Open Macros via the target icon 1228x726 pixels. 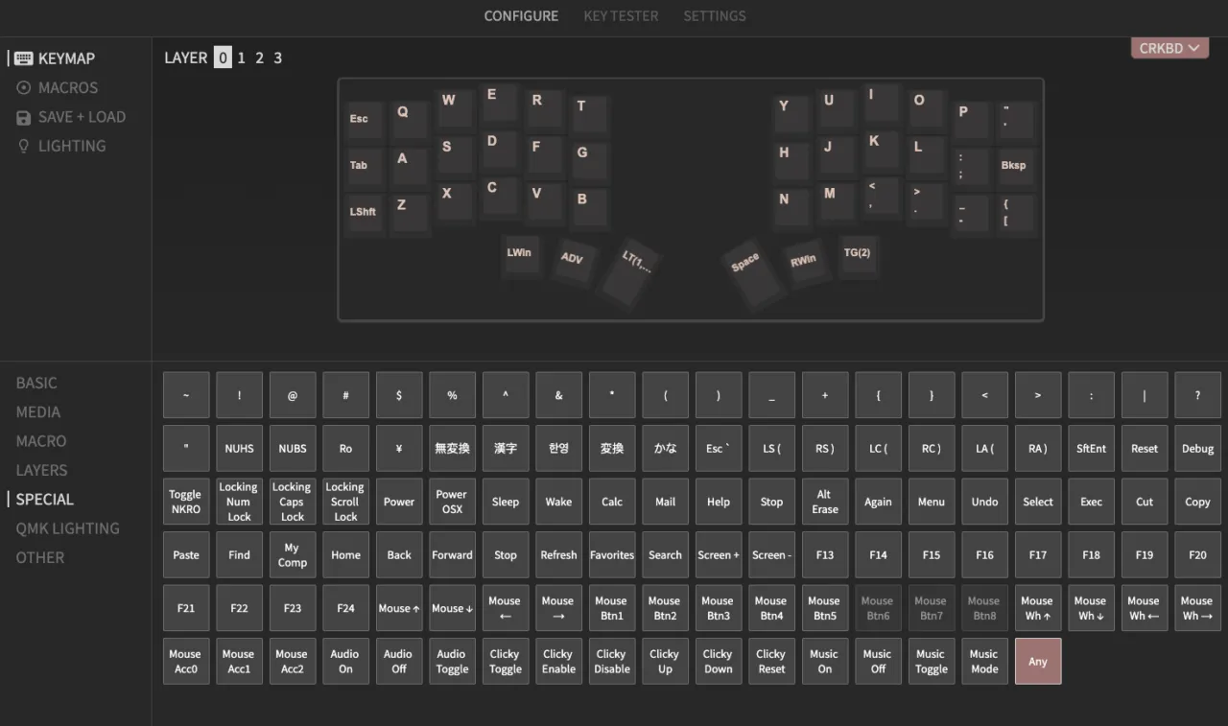[x=22, y=87]
